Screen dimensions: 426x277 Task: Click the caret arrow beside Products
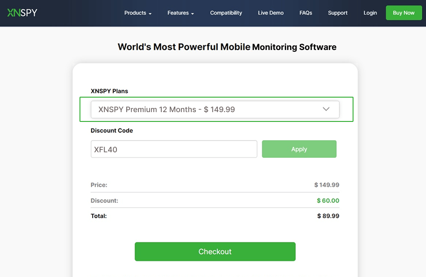[150, 14]
